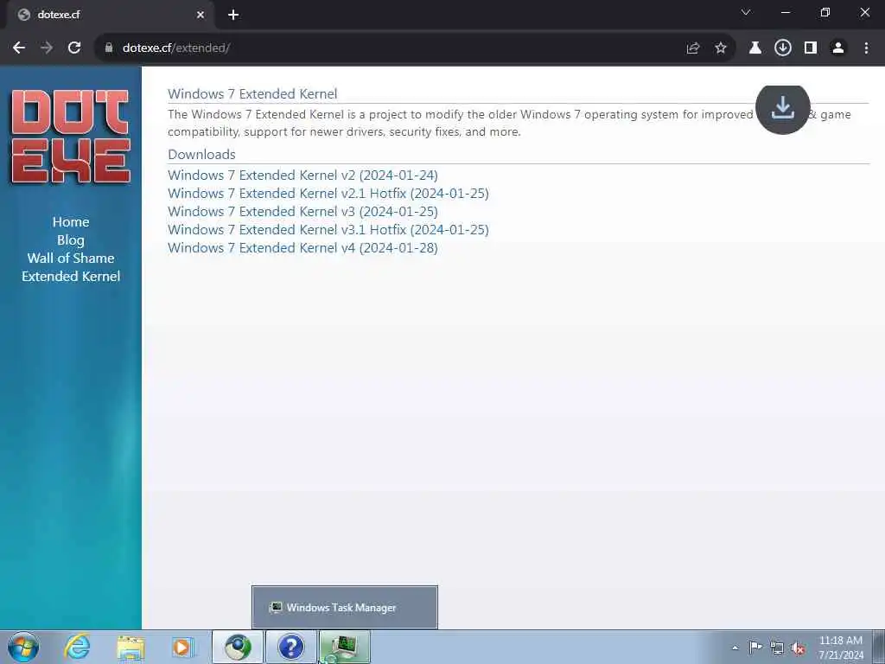Screen dimensions: 885x664
Task: Click the muted volume tray icon
Action: click(x=798, y=648)
